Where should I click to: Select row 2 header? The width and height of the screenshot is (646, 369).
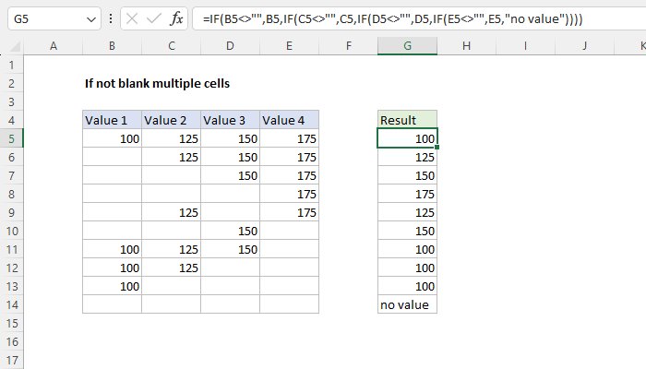(x=11, y=84)
